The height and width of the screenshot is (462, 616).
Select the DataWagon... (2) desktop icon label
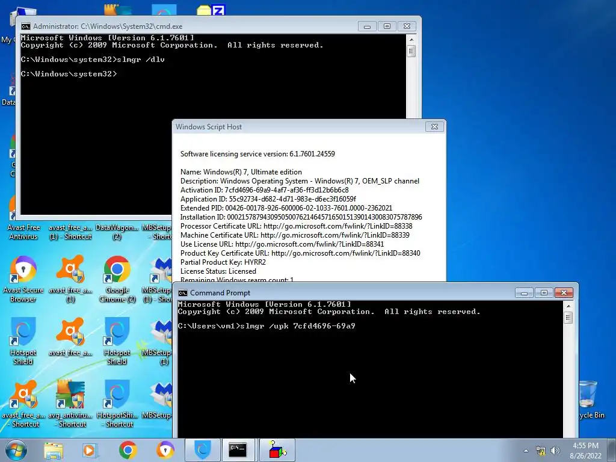click(x=117, y=232)
